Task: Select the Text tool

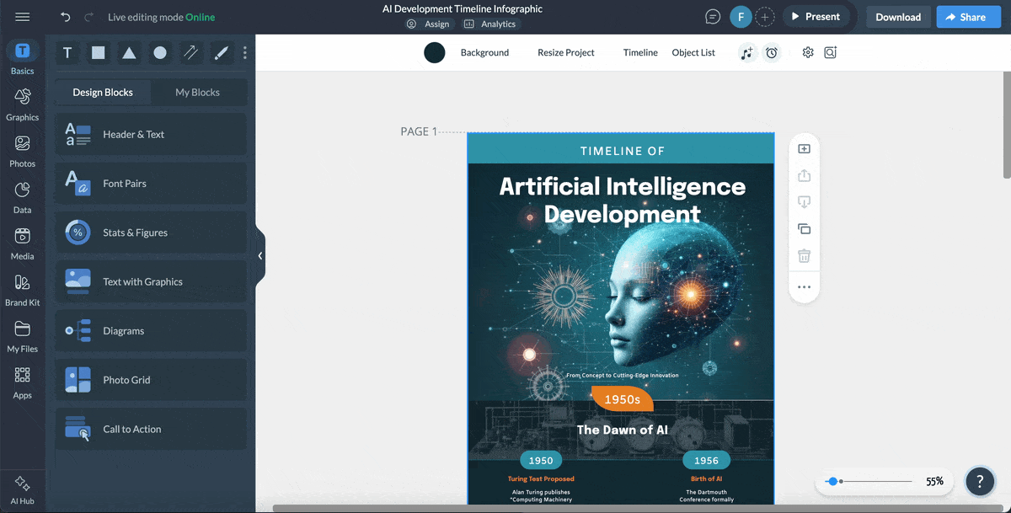Action: pos(67,52)
